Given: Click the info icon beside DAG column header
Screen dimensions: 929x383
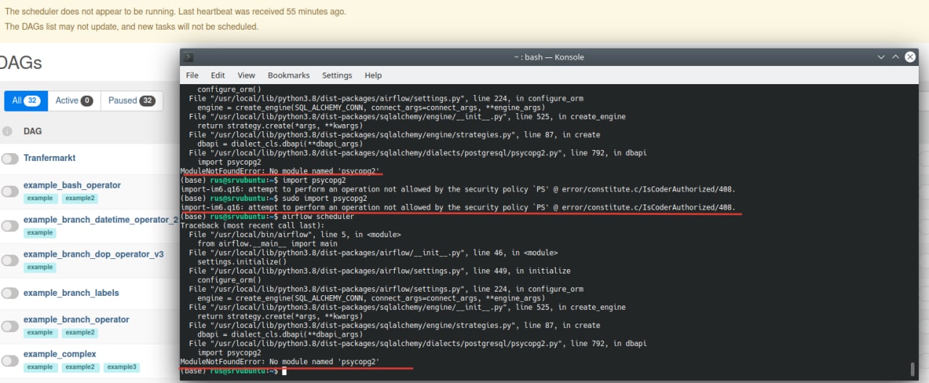Looking at the screenshot, I should point(7,131).
